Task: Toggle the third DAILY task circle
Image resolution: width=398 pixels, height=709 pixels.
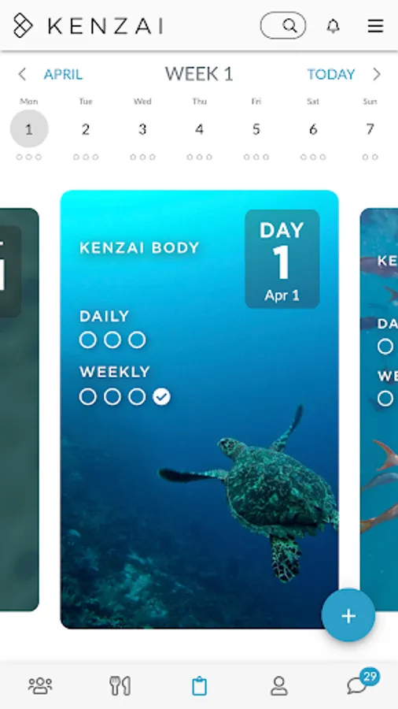Action: [137, 340]
